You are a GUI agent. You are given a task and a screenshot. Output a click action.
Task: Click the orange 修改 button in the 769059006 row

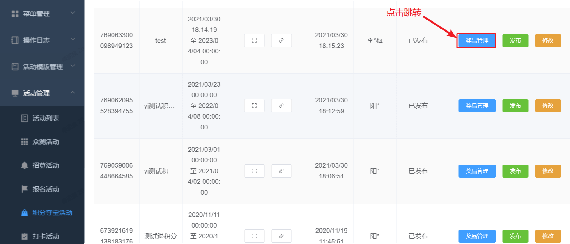point(548,171)
